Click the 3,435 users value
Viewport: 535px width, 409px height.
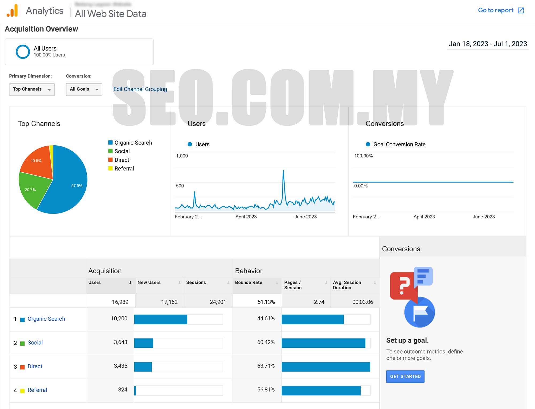pyautogui.click(x=120, y=366)
